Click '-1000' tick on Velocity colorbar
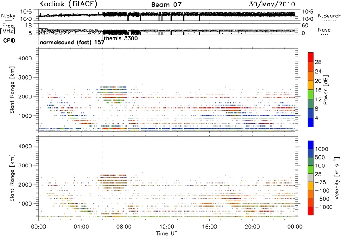Image resolution: width=341 pixels, height=236 pixels. pos(324,207)
